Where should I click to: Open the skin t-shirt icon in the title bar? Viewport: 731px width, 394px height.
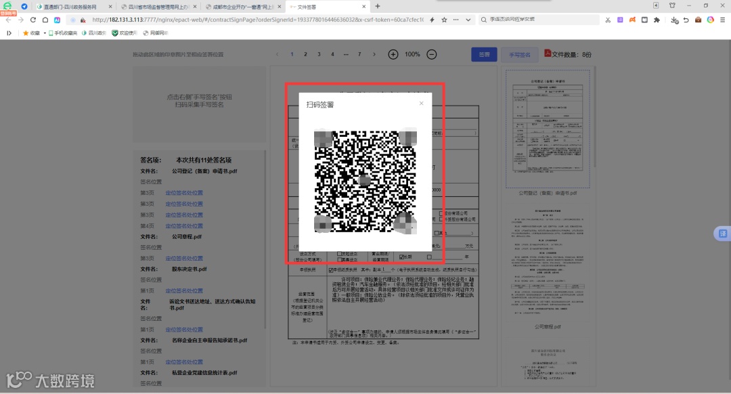click(x=672, y=5)
